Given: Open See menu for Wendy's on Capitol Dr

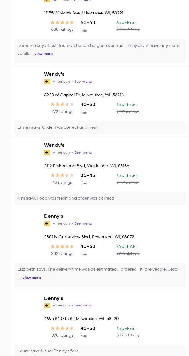Looking at the screenshot, I should 83,82.
